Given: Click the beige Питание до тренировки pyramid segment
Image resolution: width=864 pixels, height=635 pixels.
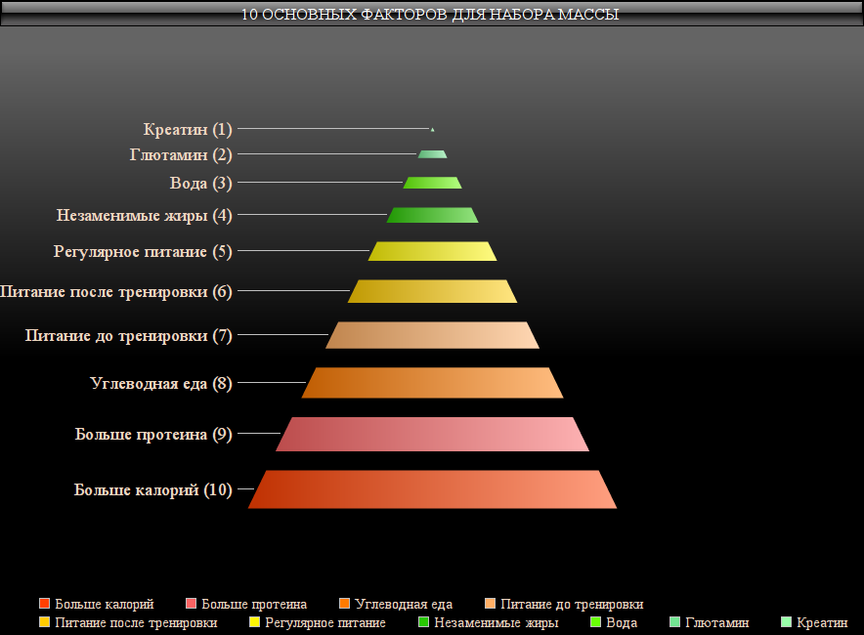Looking at the screenshot, I should tap(433, 335).
